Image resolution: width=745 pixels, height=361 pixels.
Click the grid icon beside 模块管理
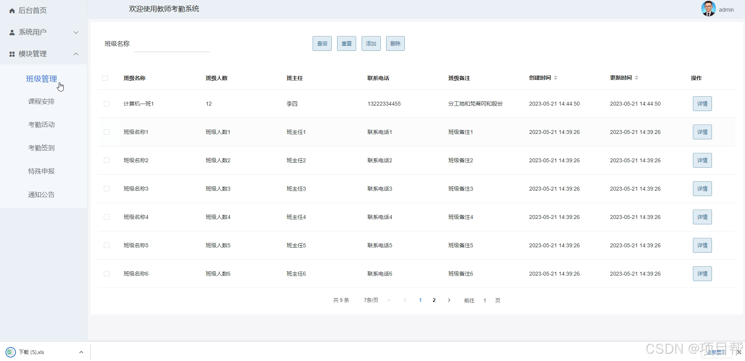click(x=12, y=54)
